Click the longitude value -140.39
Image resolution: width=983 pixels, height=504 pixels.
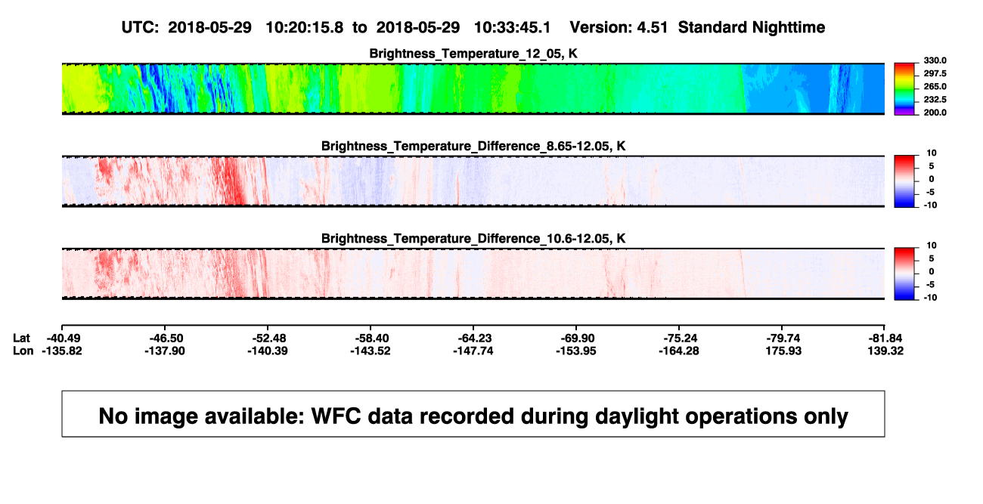(x=268, y=351)
